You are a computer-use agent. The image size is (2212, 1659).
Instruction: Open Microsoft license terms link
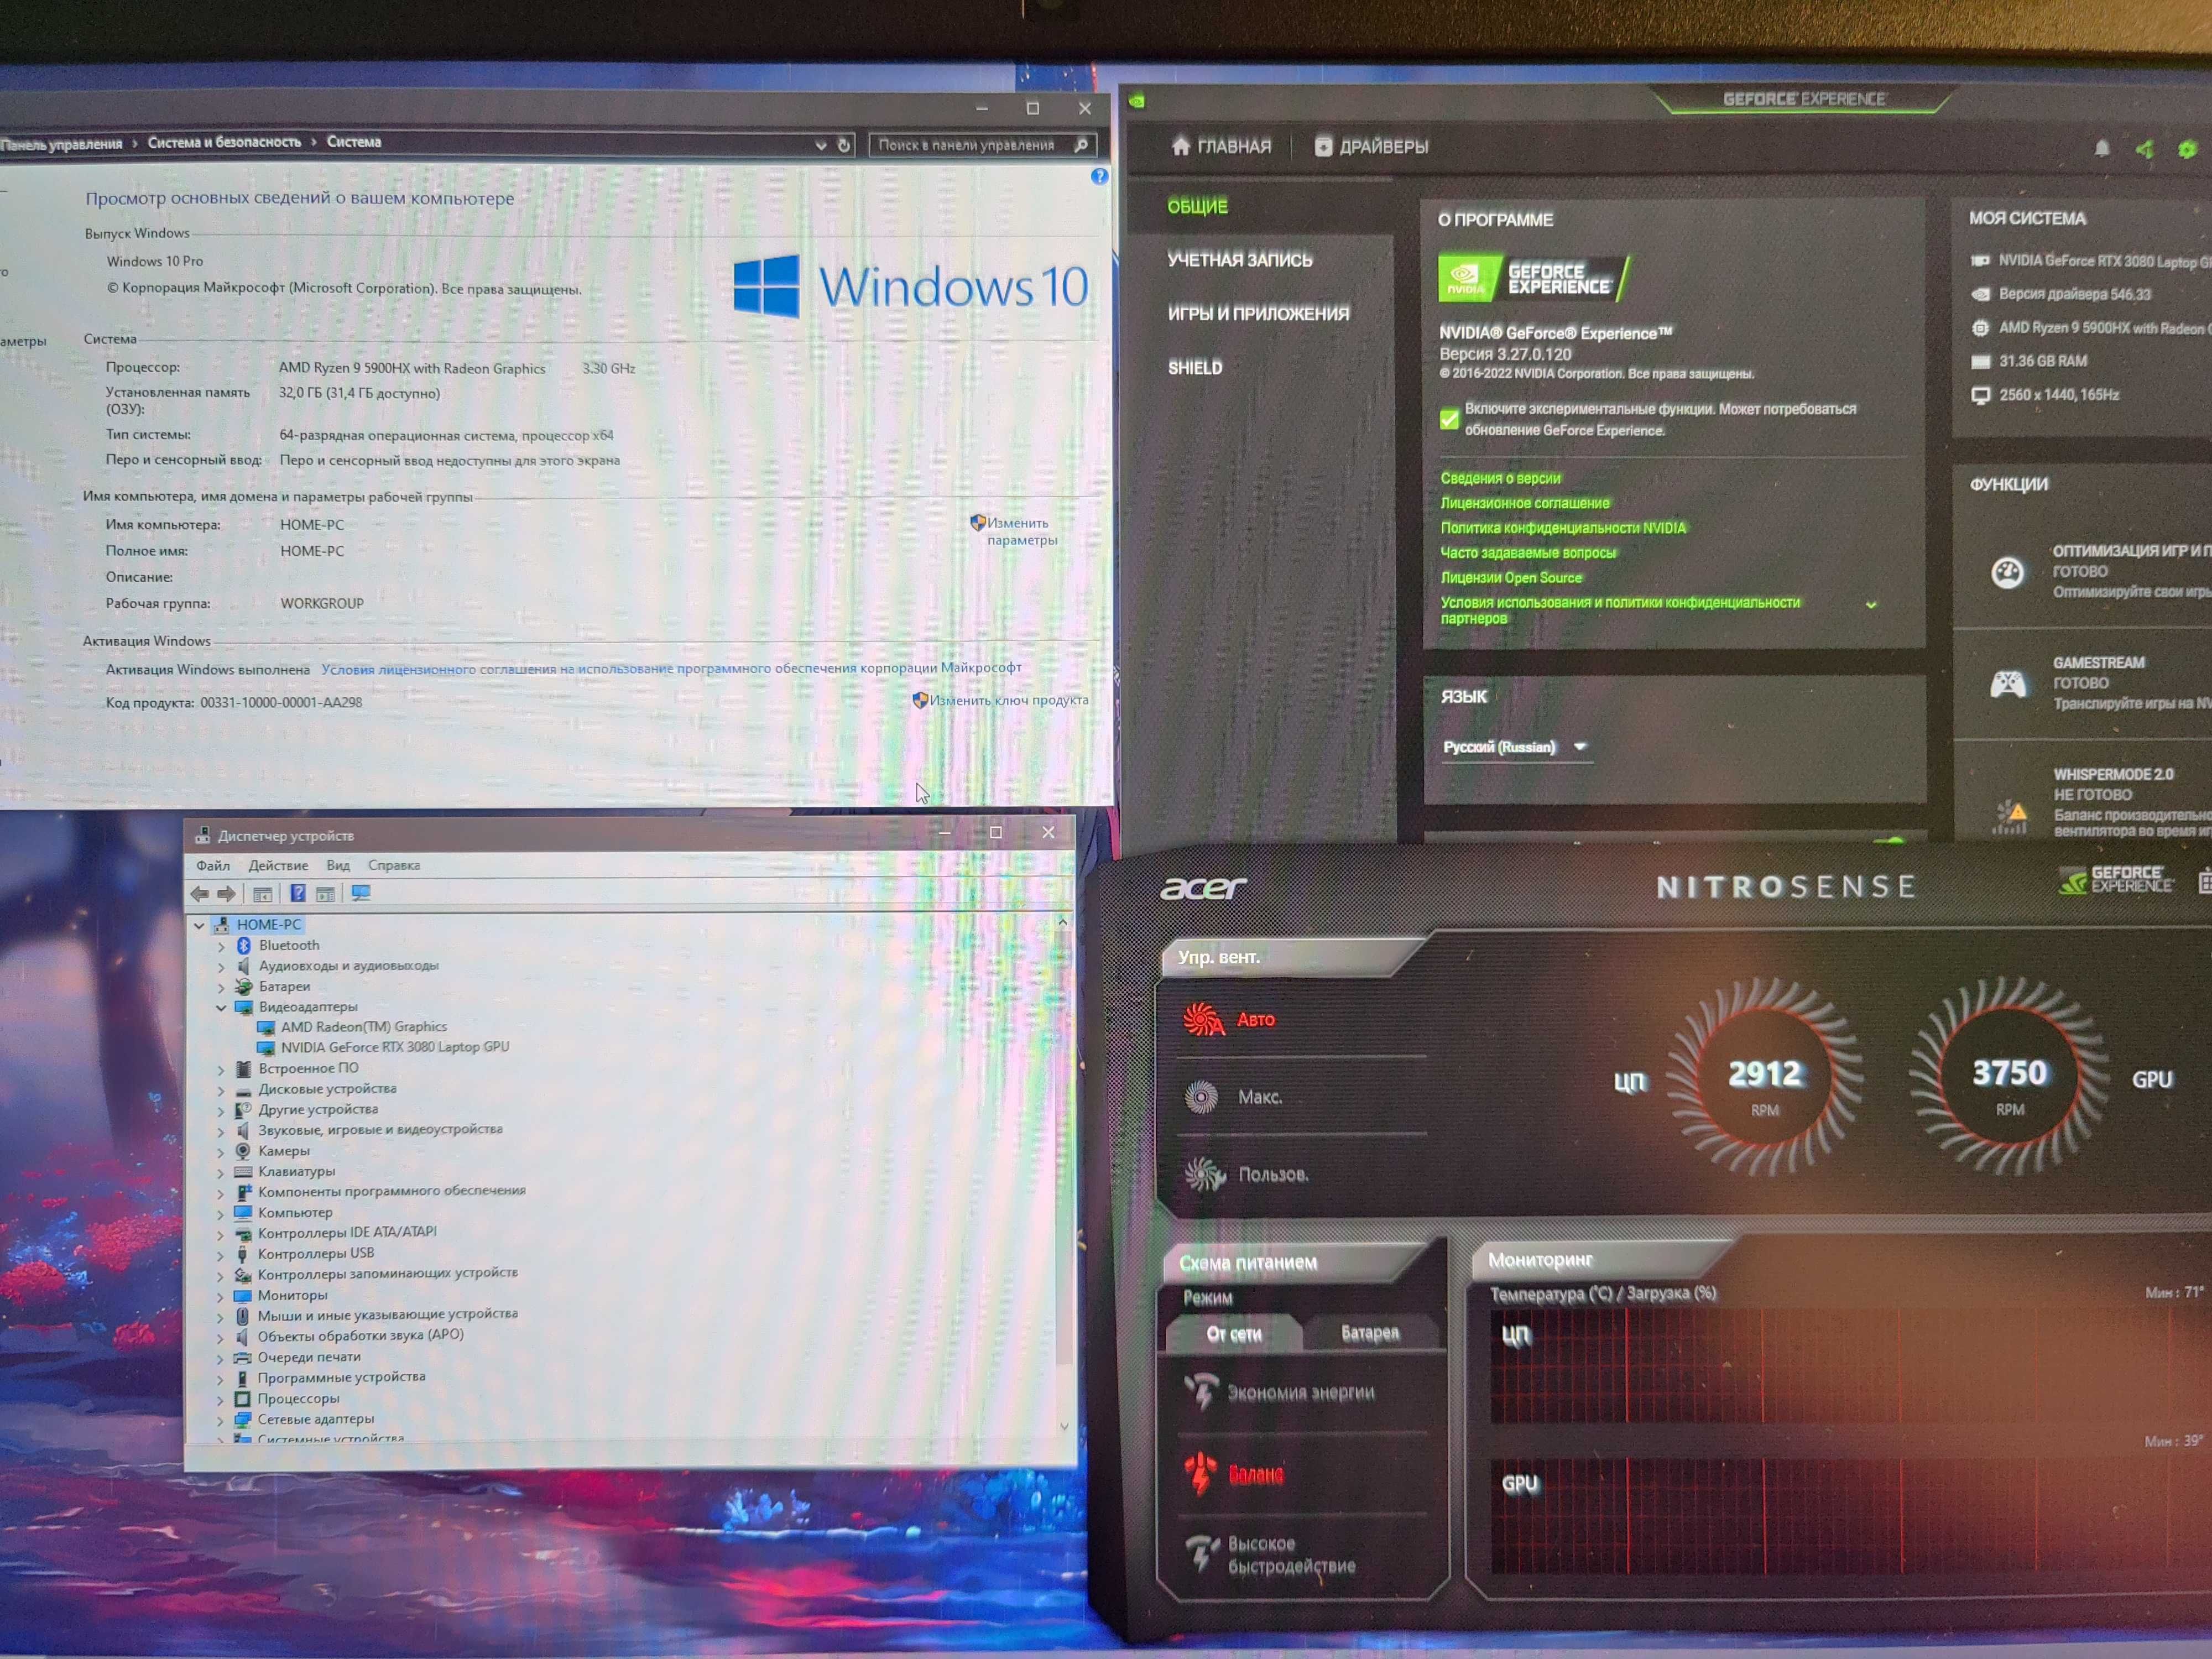coord(671,668)
